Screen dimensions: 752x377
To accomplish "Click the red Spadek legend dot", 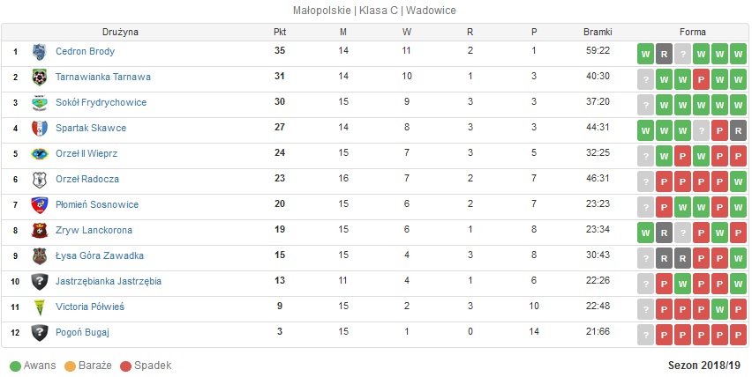I will pos(125,366).
